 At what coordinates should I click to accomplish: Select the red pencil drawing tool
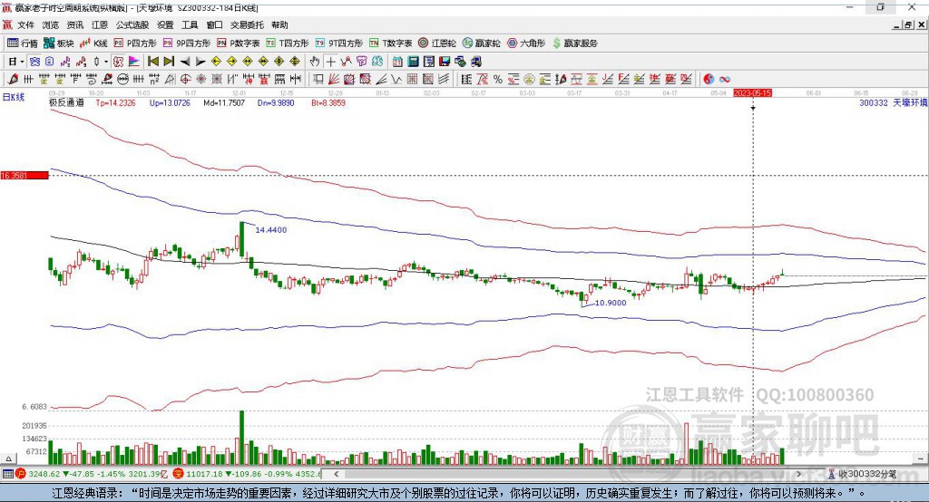[13, 80]
